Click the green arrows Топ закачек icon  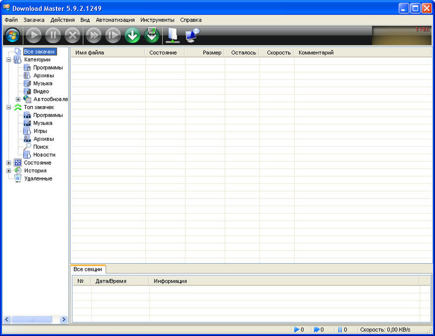pyautogui.click(x=18, y=107)
